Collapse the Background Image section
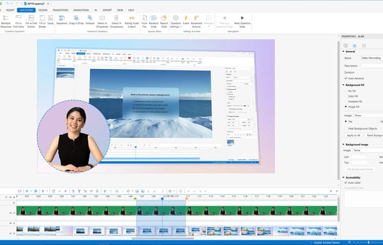 pos(343,144)
